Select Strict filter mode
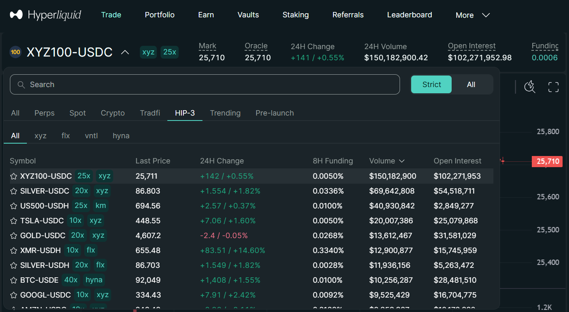The image size is (569, 312). [x=431, y=85]
